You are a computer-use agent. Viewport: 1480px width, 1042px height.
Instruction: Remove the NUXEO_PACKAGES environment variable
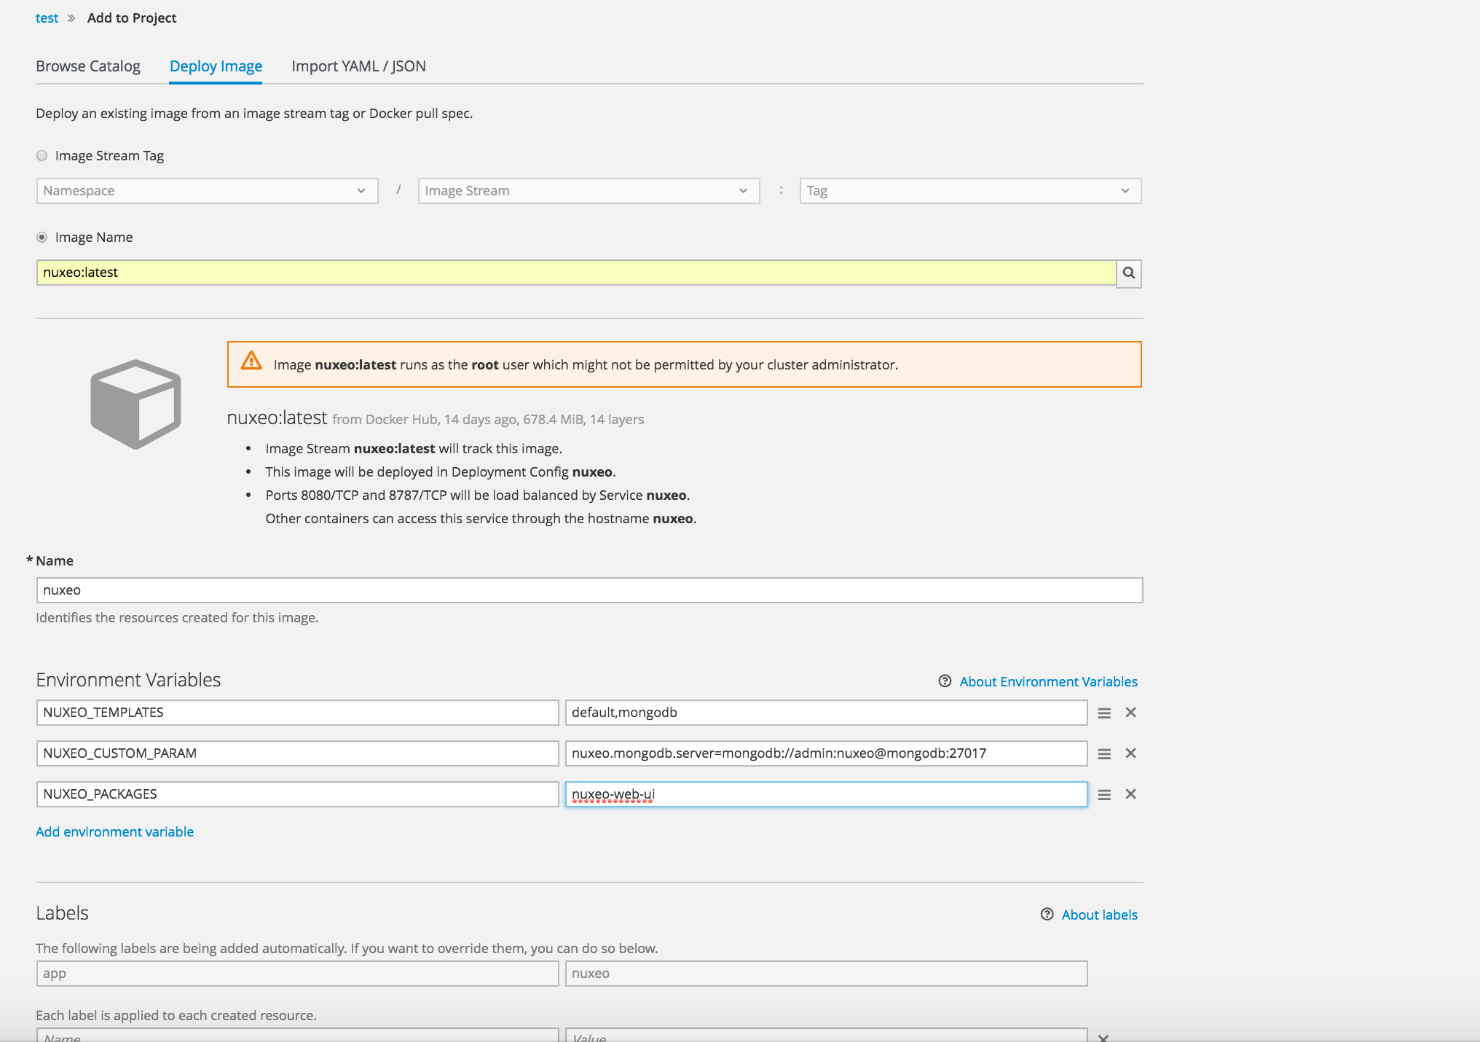(x=1130, y=794)
